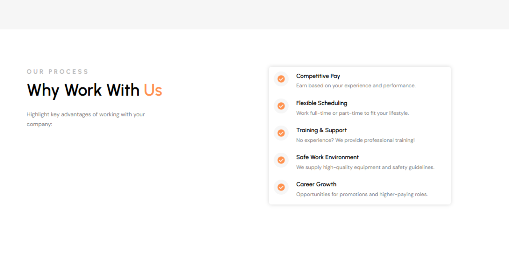Click text 'Work full-time or part-time' description
The image size is (509, 277).
click(352, 113)
